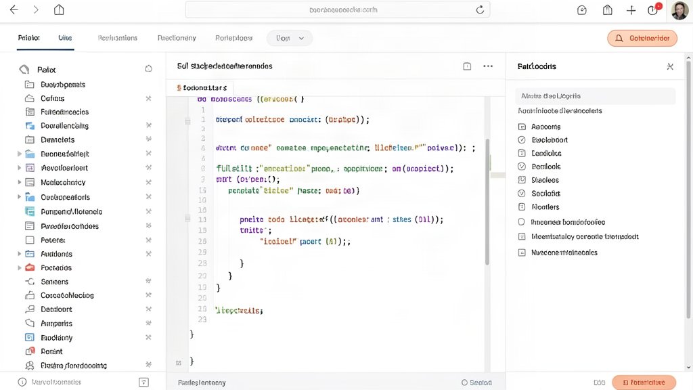Viewport: 693px width, 390px height.
Task: Open the editor more options ellipsis
Action: [x=488, y=66]
